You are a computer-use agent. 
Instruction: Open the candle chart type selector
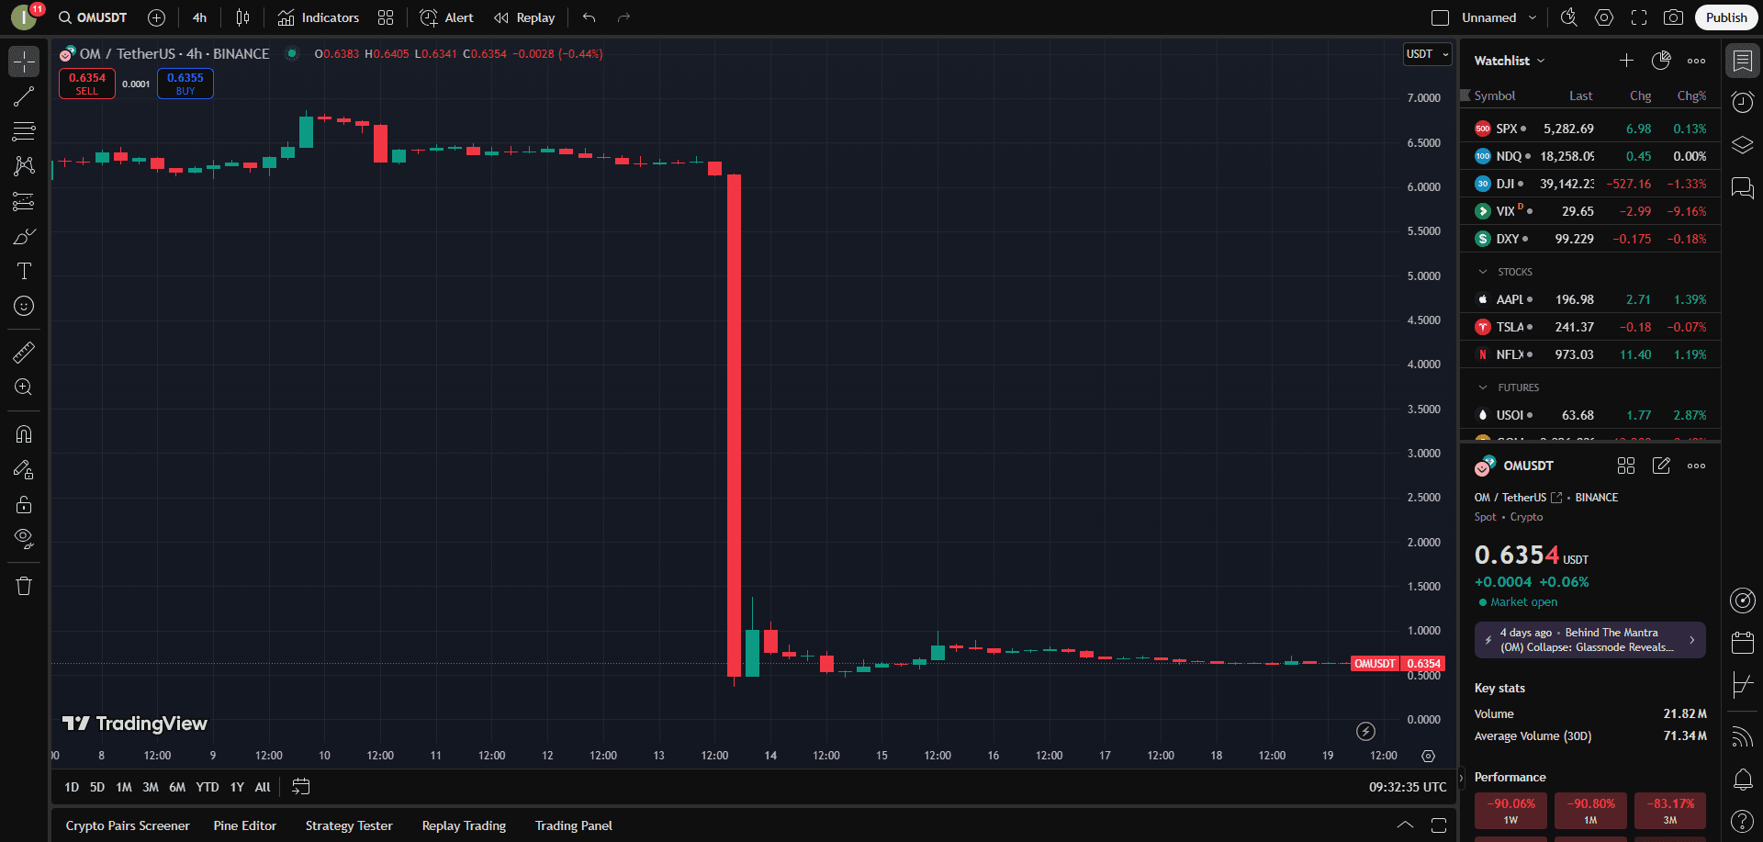pyautogui.click(x=242, y=17)
